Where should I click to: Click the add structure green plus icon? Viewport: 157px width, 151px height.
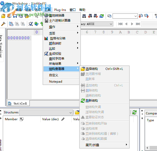36,24
